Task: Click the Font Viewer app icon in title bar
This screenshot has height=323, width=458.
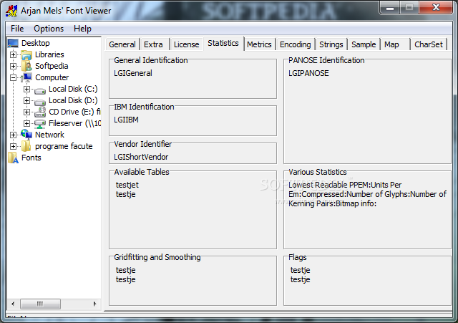Action: coord(11,11)
